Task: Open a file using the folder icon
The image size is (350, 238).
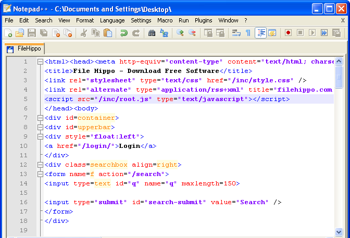Action: [20, 33]
